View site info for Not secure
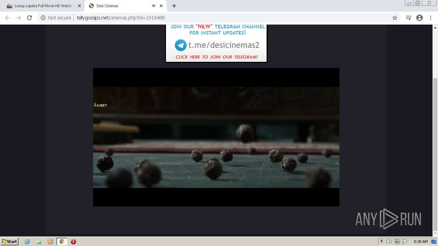The height and width of the screenshot is (246, 438). click(x=56, y=18)
